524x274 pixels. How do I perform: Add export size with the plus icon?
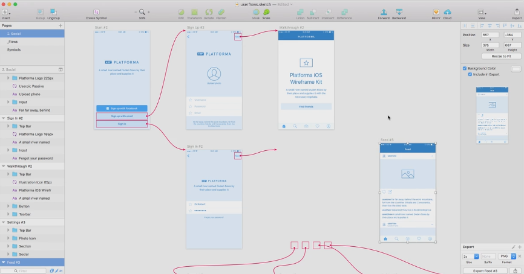point(519,247)
